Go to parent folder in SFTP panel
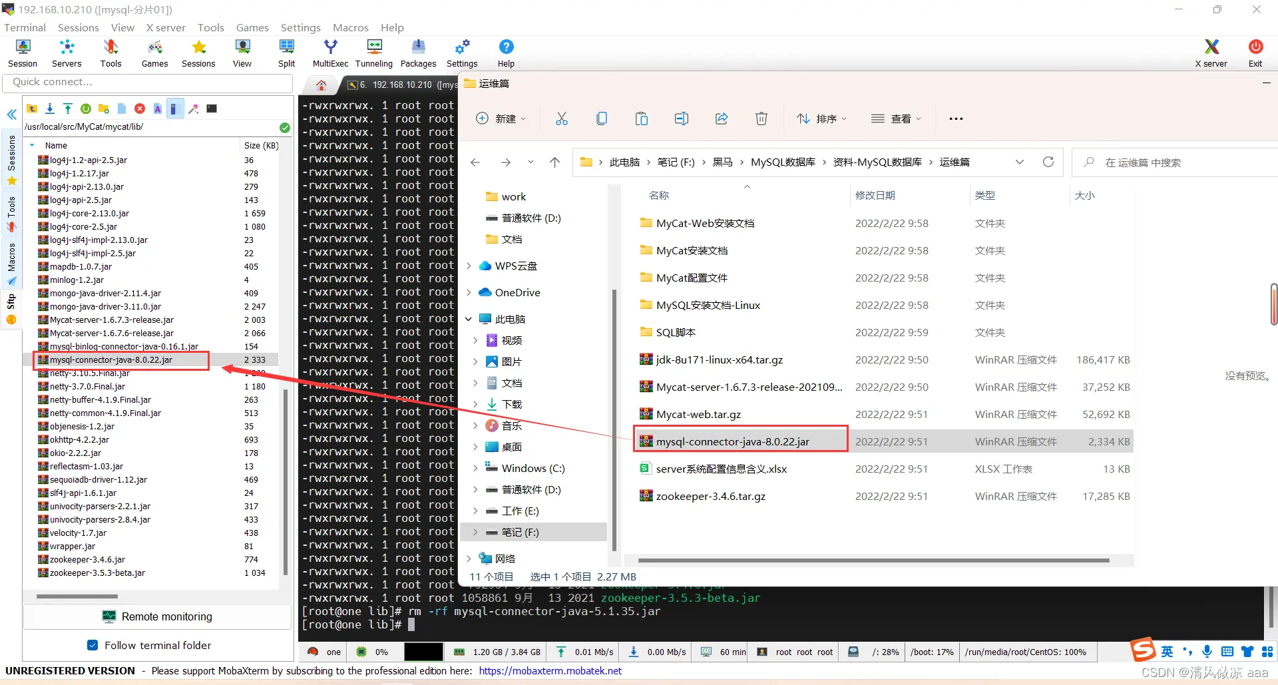Screen dimensions: 1278x685 click(x=32, y=109)
